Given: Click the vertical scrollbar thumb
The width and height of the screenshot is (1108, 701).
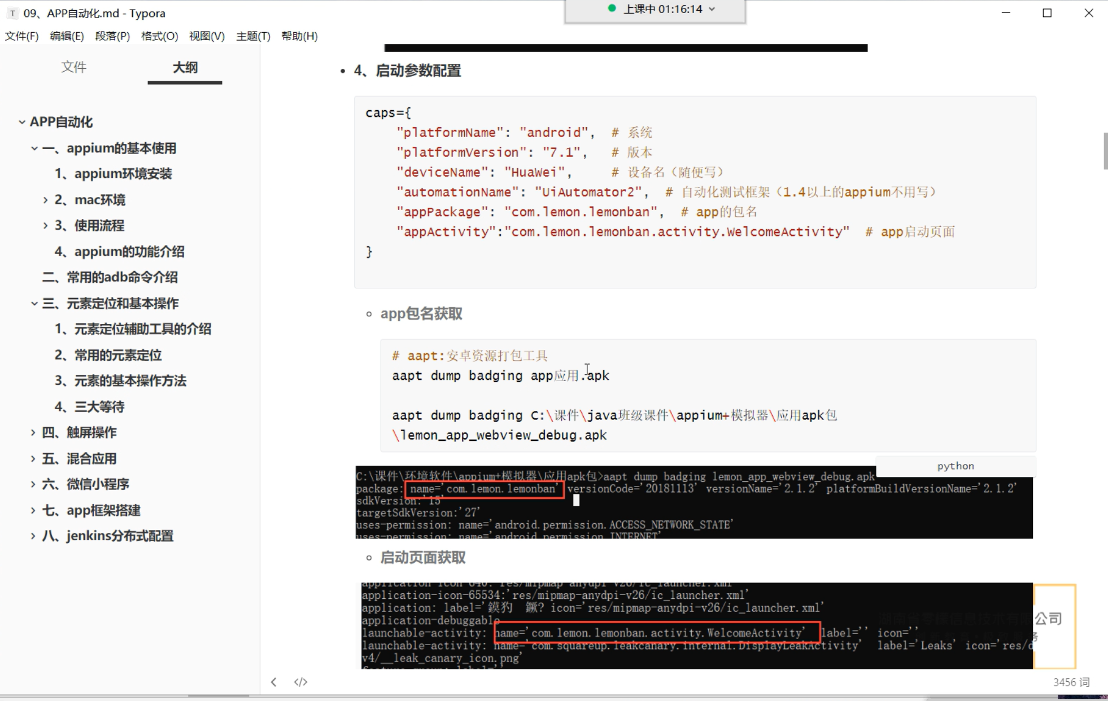Looking at the screenshot, I should 1105,150.
